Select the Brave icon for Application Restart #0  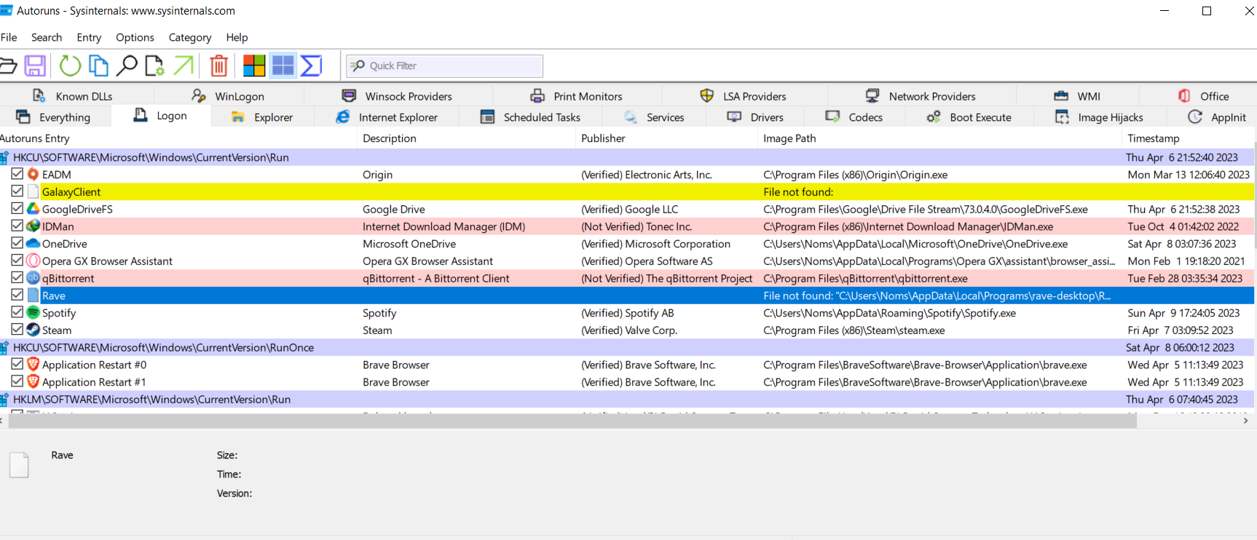[33, 365]
